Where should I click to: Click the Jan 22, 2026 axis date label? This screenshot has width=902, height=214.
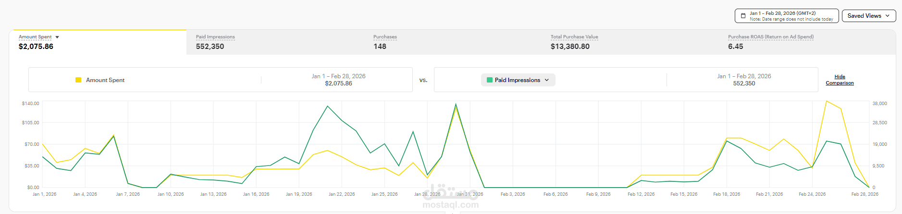342,194
